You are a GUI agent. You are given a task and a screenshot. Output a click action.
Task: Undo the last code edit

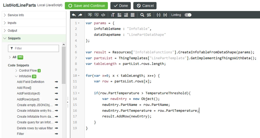(x=74, y=15)
